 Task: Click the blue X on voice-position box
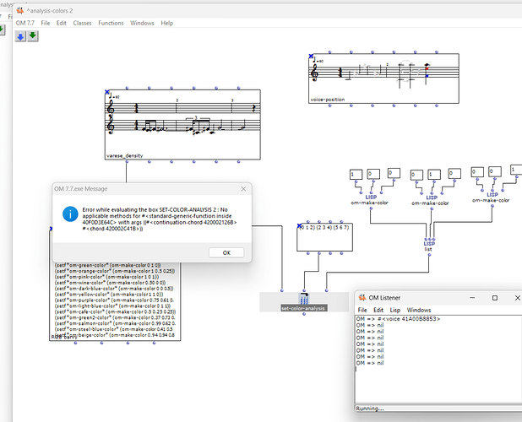(x=311, y=57)
